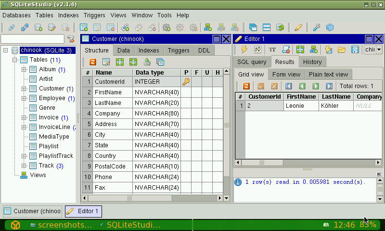Clear the table filter with funnel icon
This screenshot has width=385, height=231.
(71, 39)
